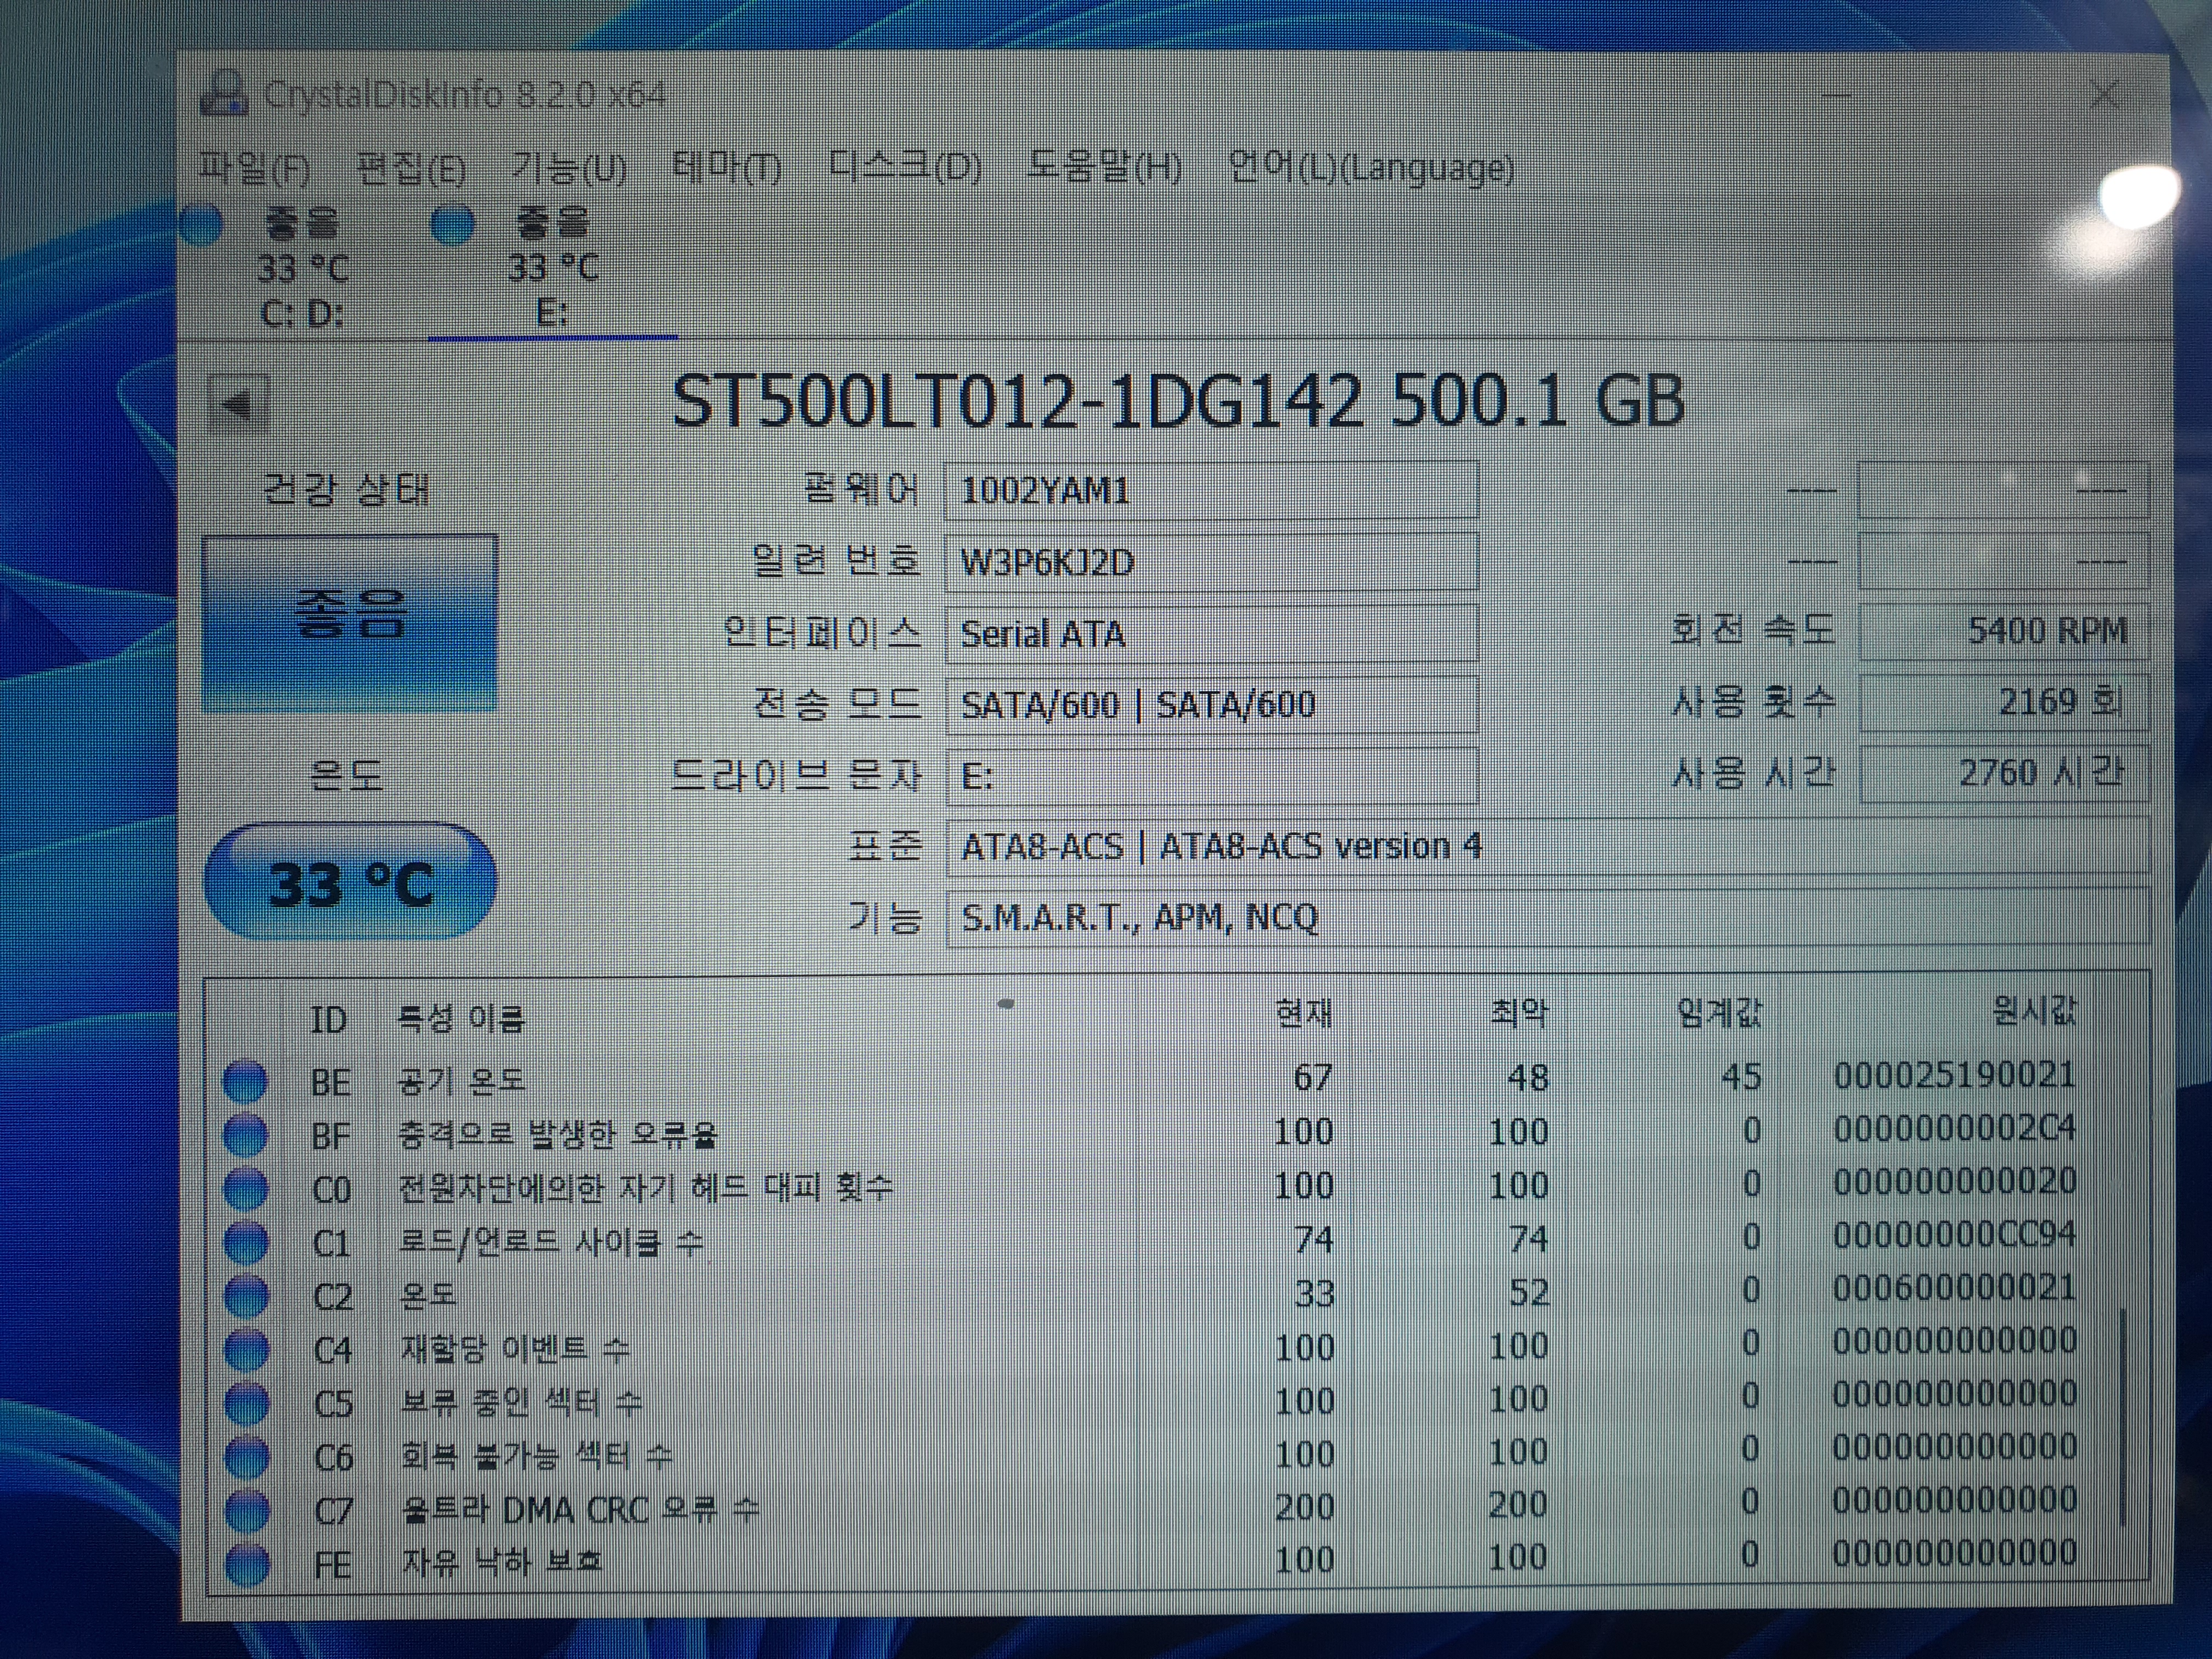Click the serial number field W3P6KJ2D
This screenshot has height=1659, width=2212.
(x=1211, y=562)
